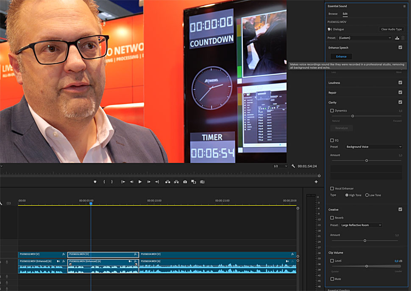Image resolution: width=411 pixels, height=291 pixels.
Task: Open the Large Reflective Room preset dropdown
Action: pos(361,225)
